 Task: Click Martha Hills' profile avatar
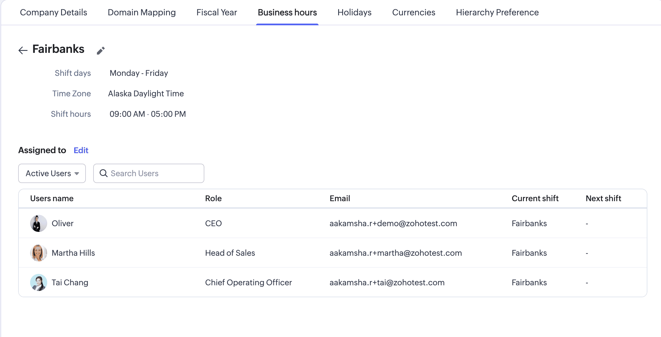pyautogui.click(x=38, y=253)
